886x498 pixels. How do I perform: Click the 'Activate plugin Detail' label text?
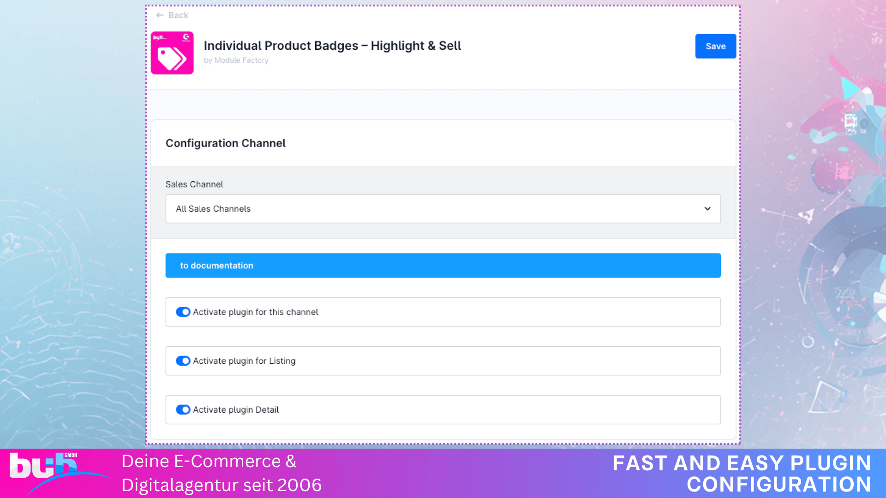pyautogui.click(x=236, y=410)
